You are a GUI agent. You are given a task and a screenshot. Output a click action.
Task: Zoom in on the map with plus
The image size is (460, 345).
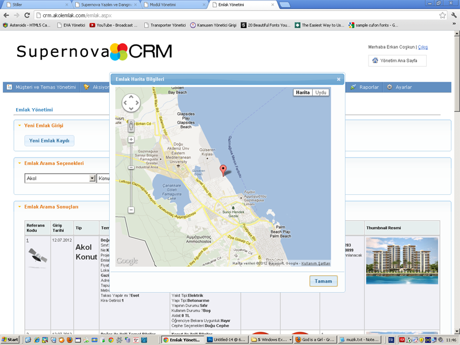tap(131, 140)
